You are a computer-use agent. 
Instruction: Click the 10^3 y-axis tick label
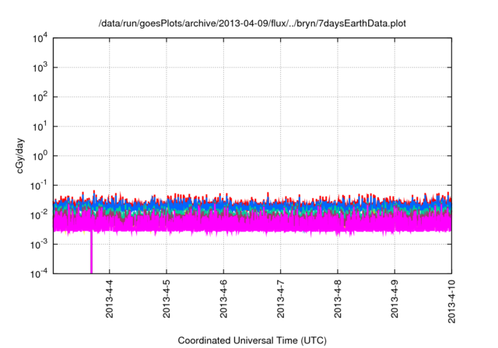click(40, 68)
